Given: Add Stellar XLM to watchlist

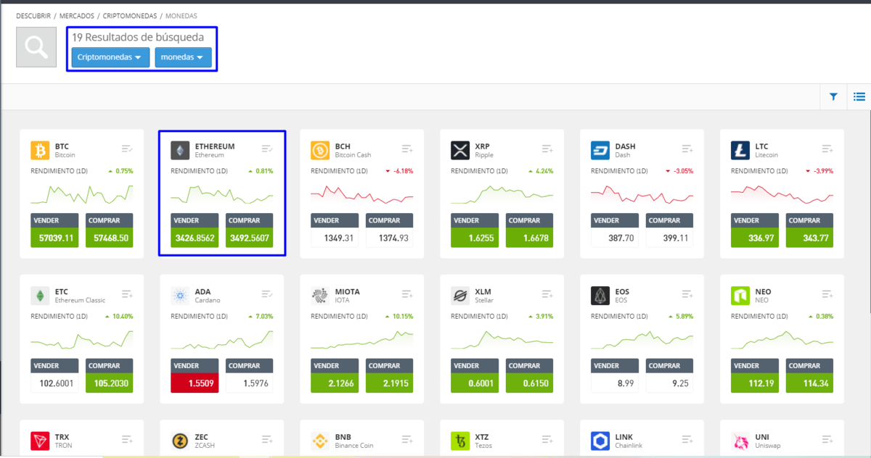Looking at the screenshot, I should (547, 294).
